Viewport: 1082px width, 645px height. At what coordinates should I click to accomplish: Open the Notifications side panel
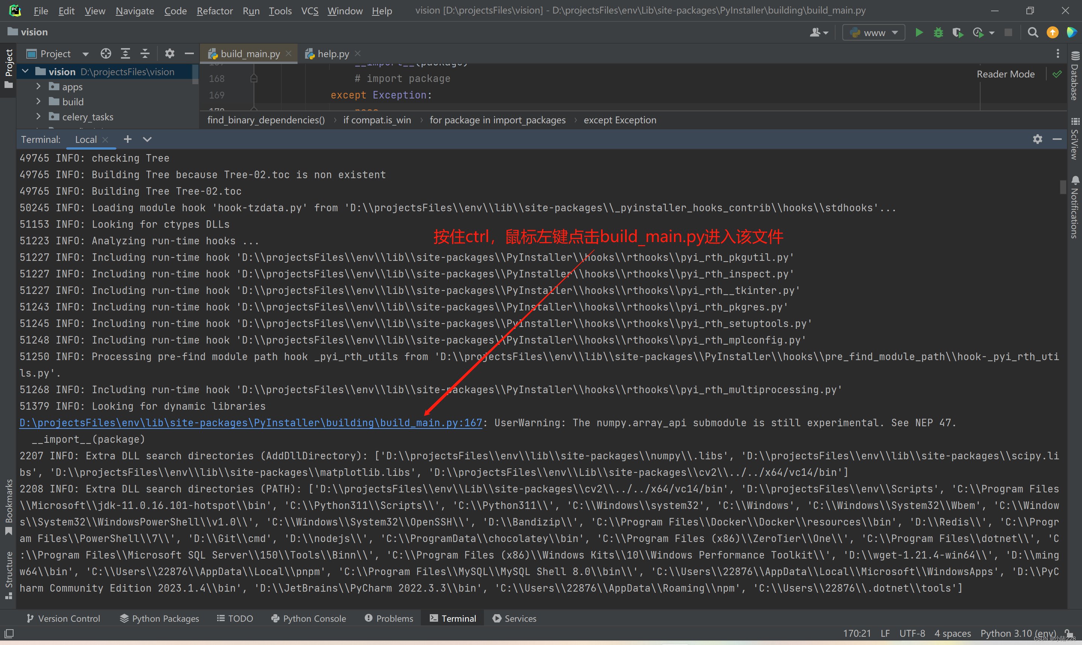pos(1074,207)
